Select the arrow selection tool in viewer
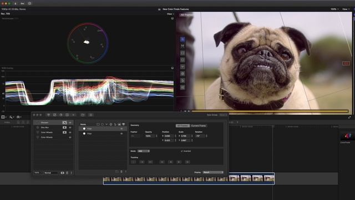The image size is (355, 200). pyautogui.click(x=182, y=39)
